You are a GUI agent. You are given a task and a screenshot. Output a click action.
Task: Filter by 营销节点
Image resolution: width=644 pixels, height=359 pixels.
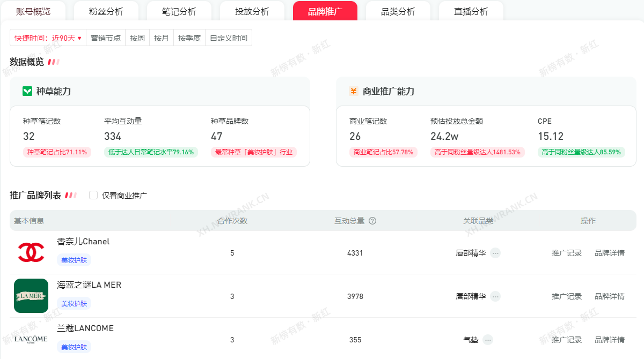coord(106,38)
